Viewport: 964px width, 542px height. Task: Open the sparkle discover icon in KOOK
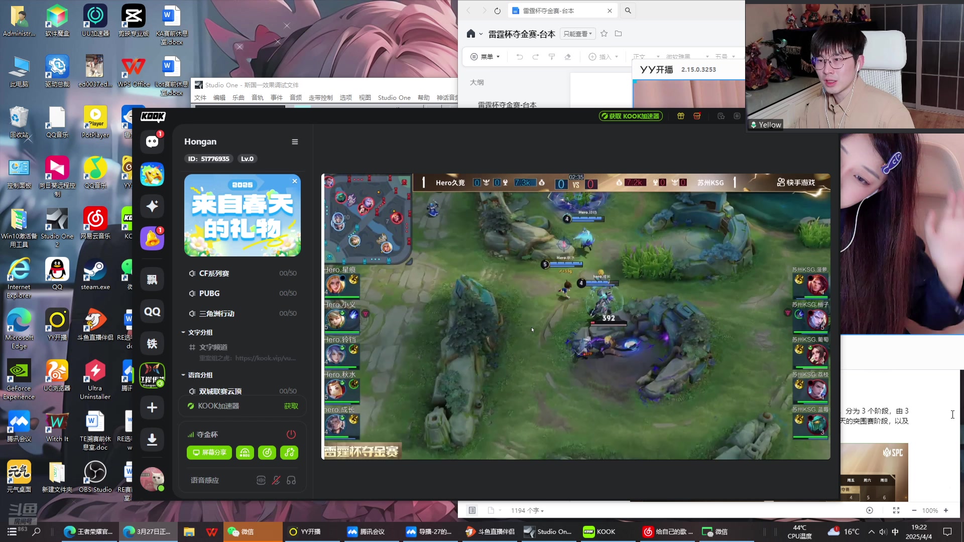(x=152, y=206)
